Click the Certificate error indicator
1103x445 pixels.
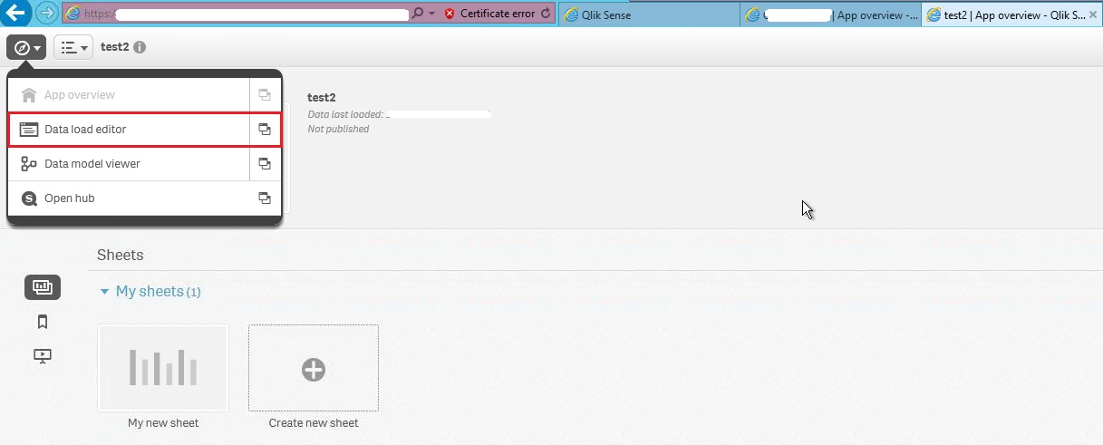coord(489,14)
